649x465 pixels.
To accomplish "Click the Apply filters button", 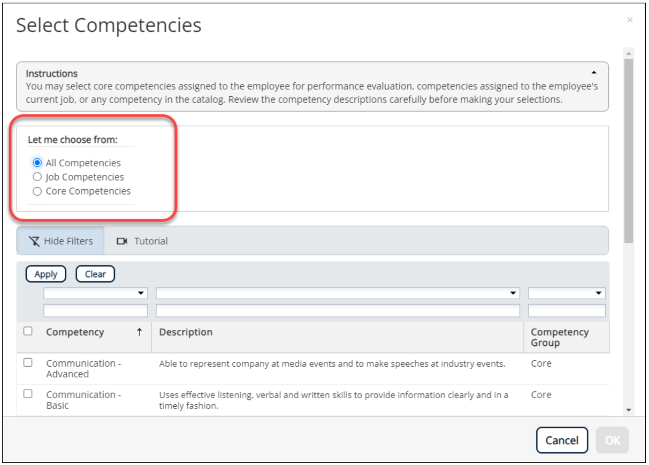I will pyautogui.click(x=46, y=274).
